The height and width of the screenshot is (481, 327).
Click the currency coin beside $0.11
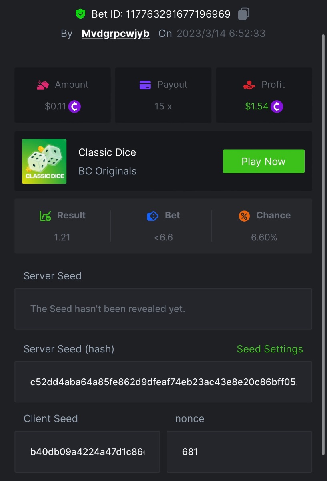pos(74,107)
